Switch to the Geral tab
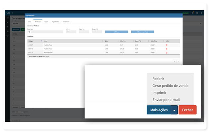This screenshot has height=132, width=209. [30, 22]
